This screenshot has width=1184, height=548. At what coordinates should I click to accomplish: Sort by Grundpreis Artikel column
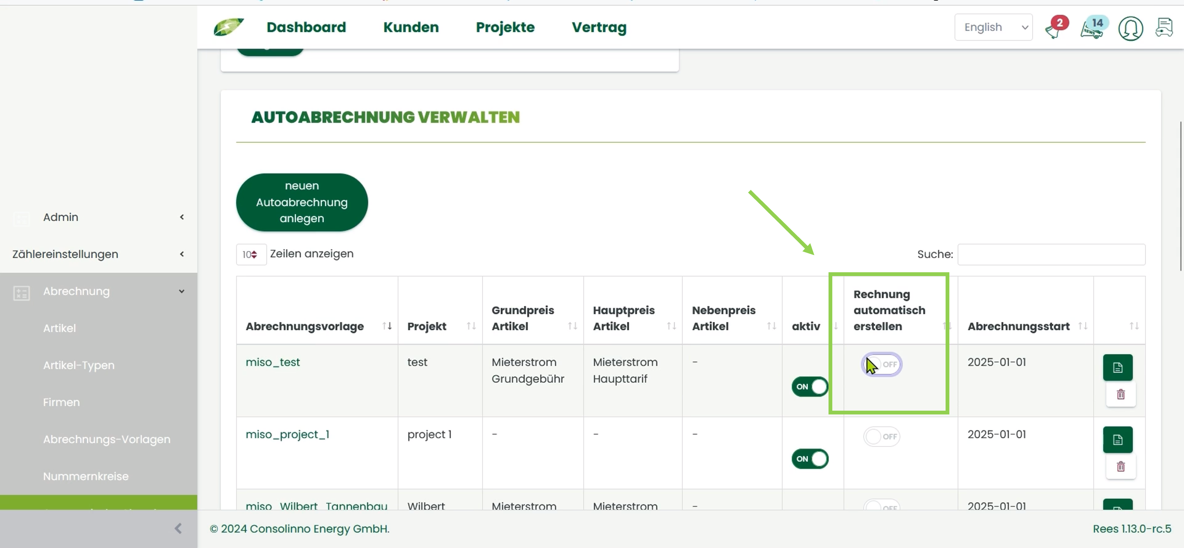572,326
